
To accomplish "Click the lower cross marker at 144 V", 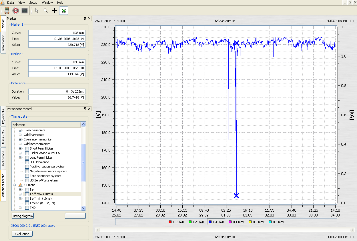I will (x=236, y=196).
